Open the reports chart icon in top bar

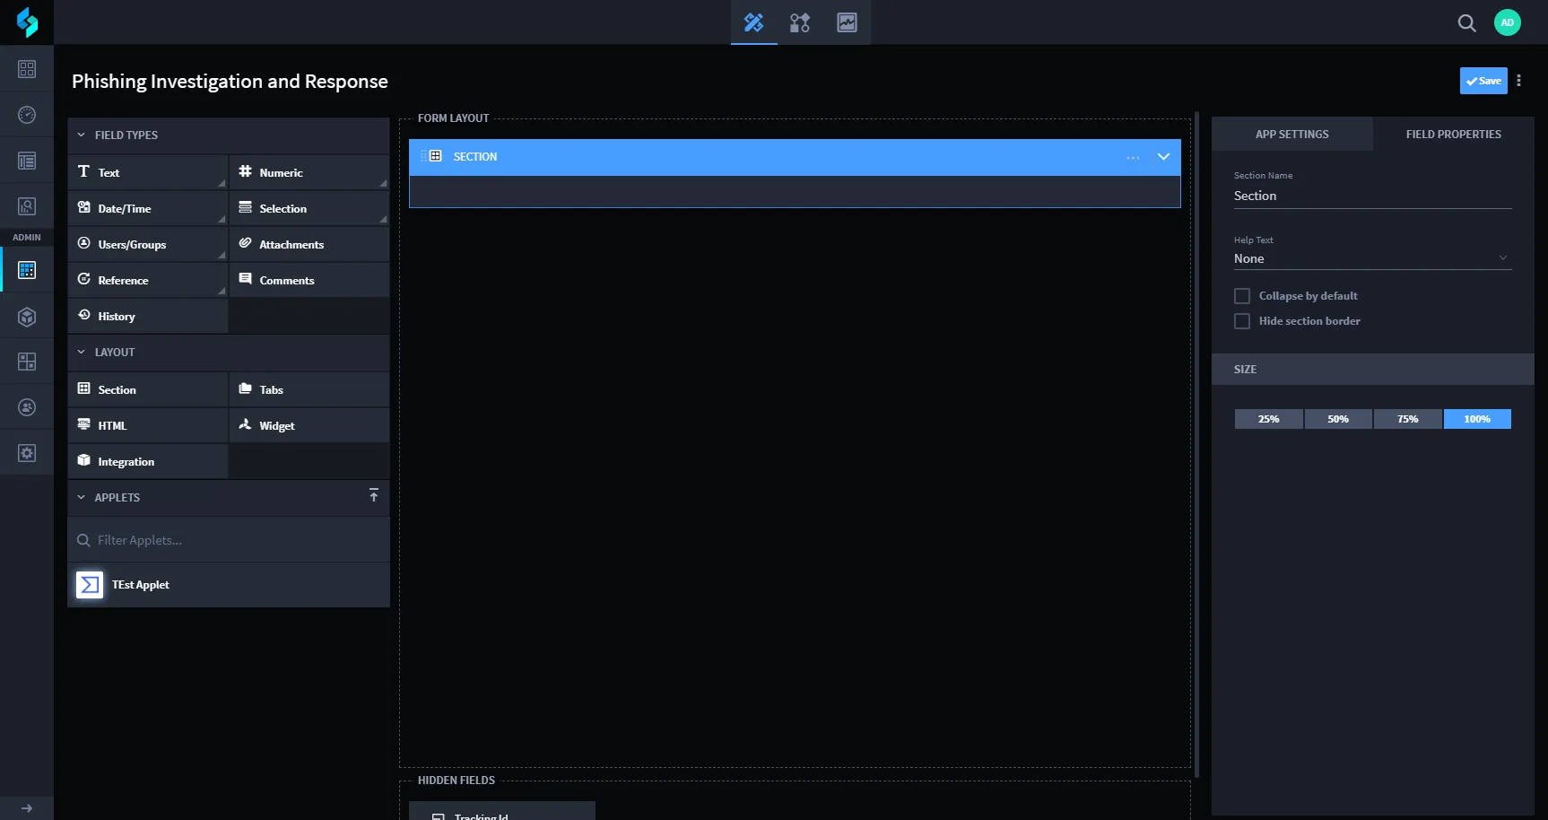pyautogui.click(x=847, y=22)
